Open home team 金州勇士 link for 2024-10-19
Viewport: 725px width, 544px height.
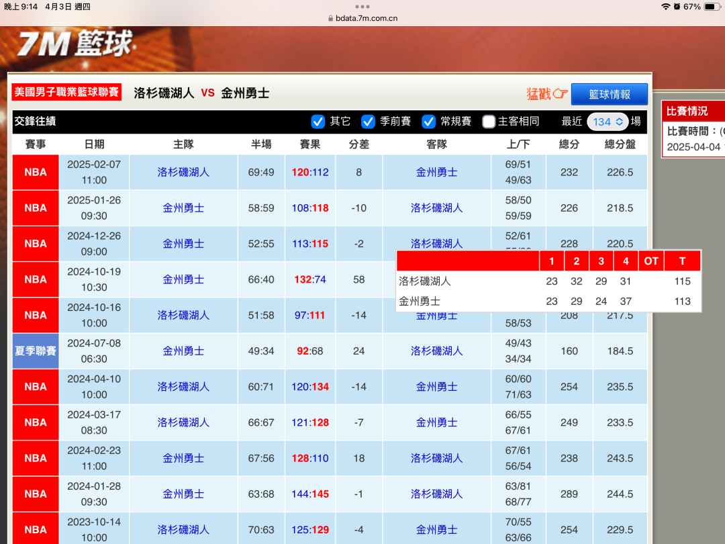(x=183, y=279)
